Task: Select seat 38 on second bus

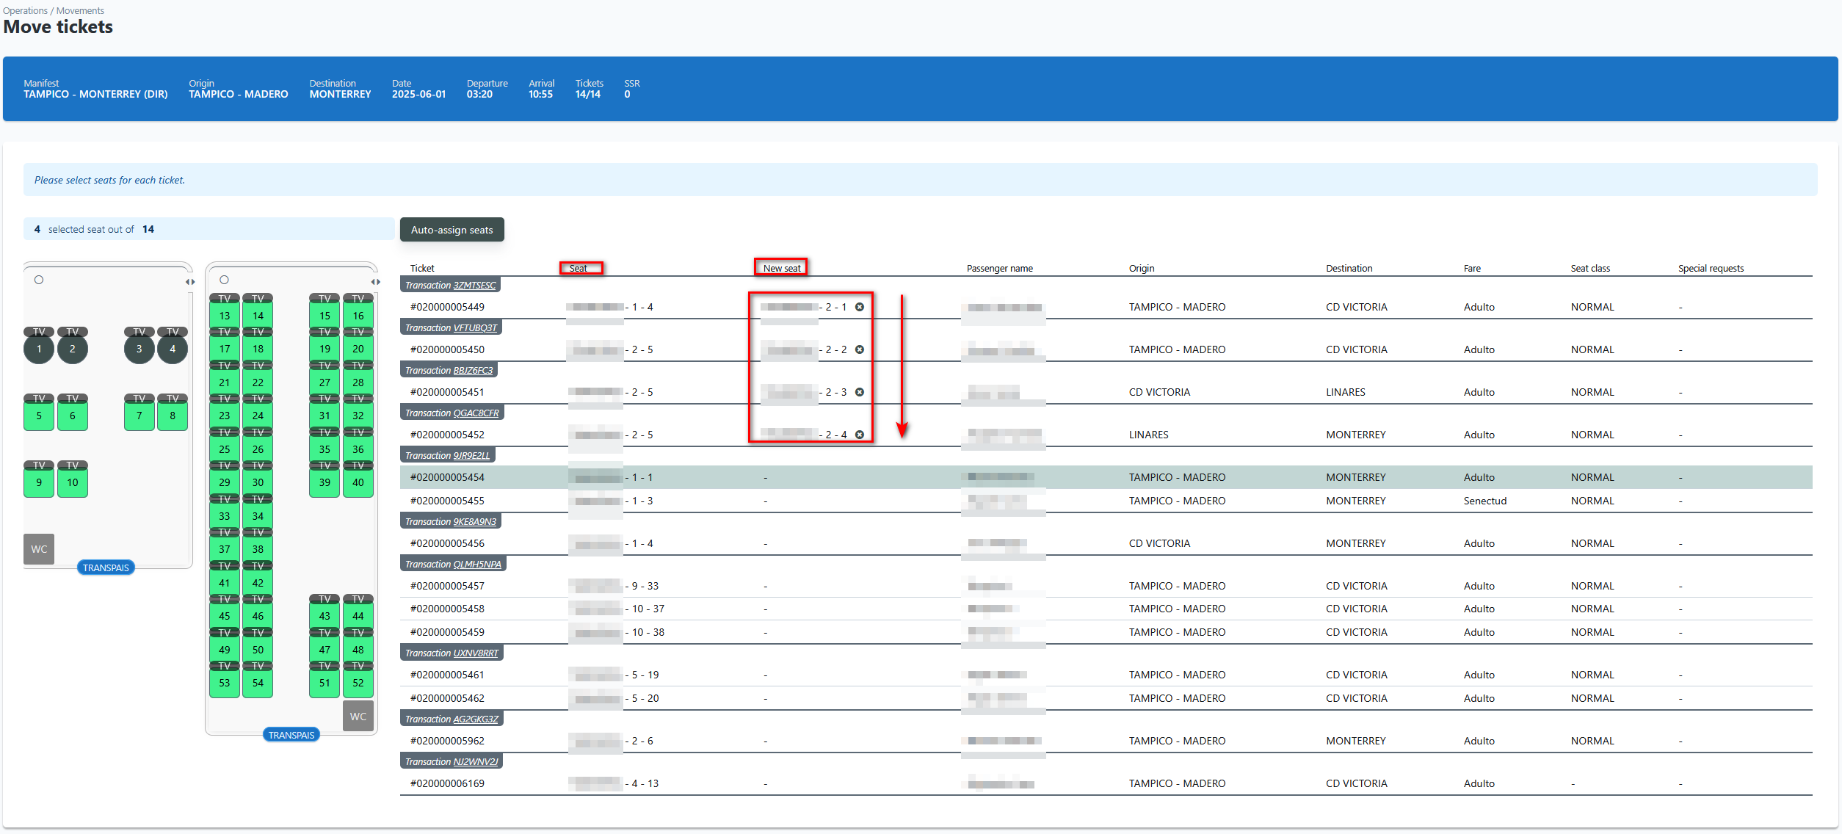Action: click(x=258, y=549)
